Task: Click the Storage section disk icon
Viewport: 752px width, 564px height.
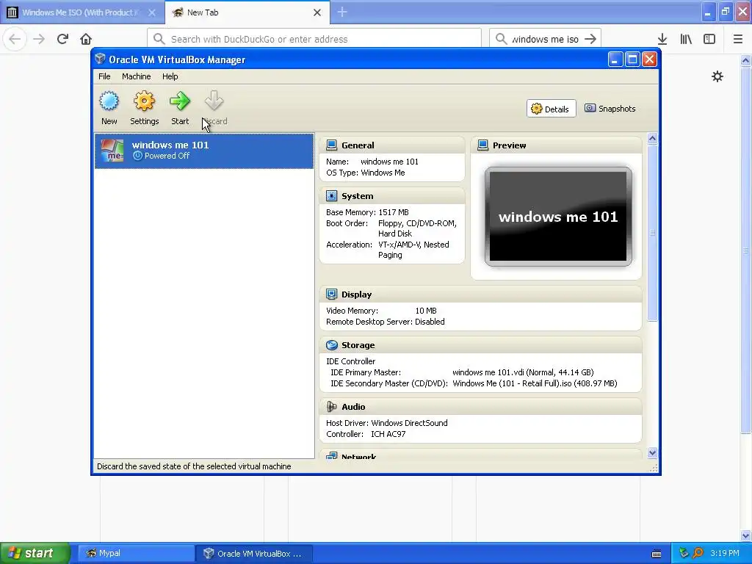Action: 331,345
